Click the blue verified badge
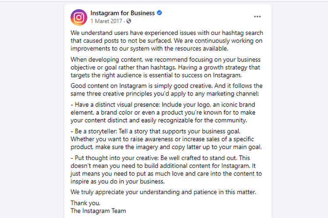 click(x=160, y=13)
